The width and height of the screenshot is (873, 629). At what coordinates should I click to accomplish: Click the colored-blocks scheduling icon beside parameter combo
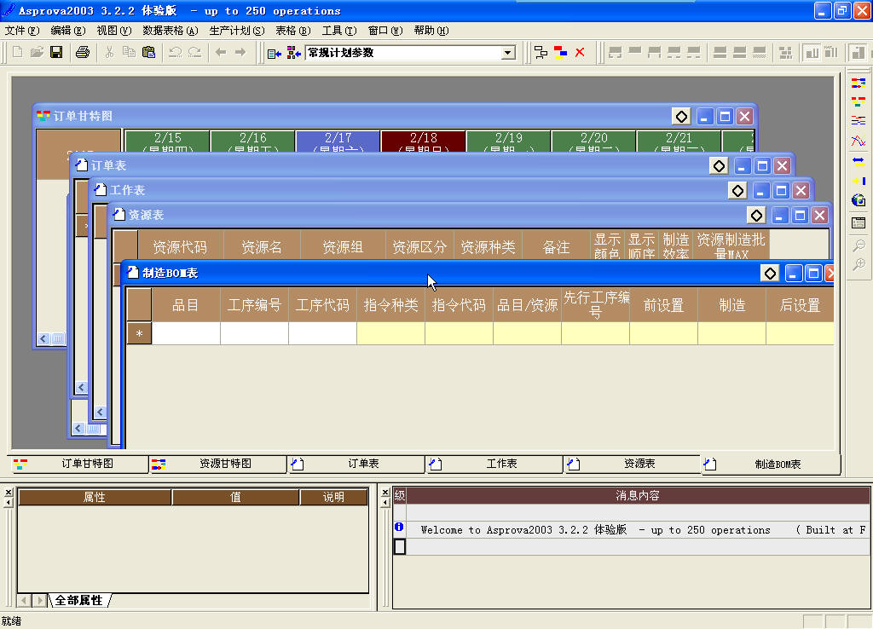[x=293, y=53]
